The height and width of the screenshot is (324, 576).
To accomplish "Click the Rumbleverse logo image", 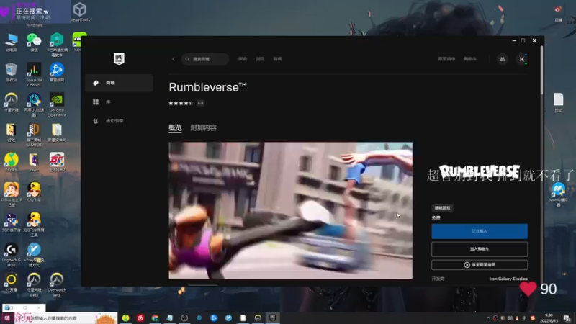I will (480, 172).
